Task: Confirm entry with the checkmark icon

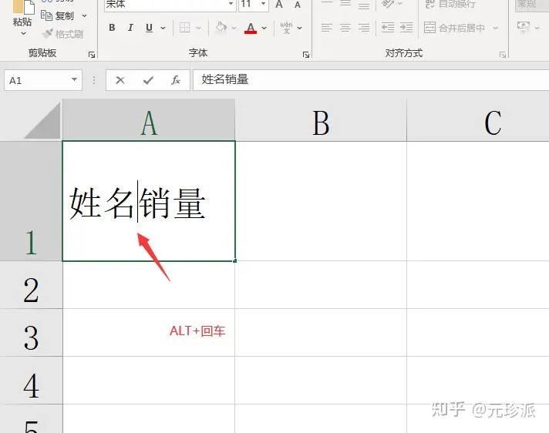Action: click(x=148, y=80)
